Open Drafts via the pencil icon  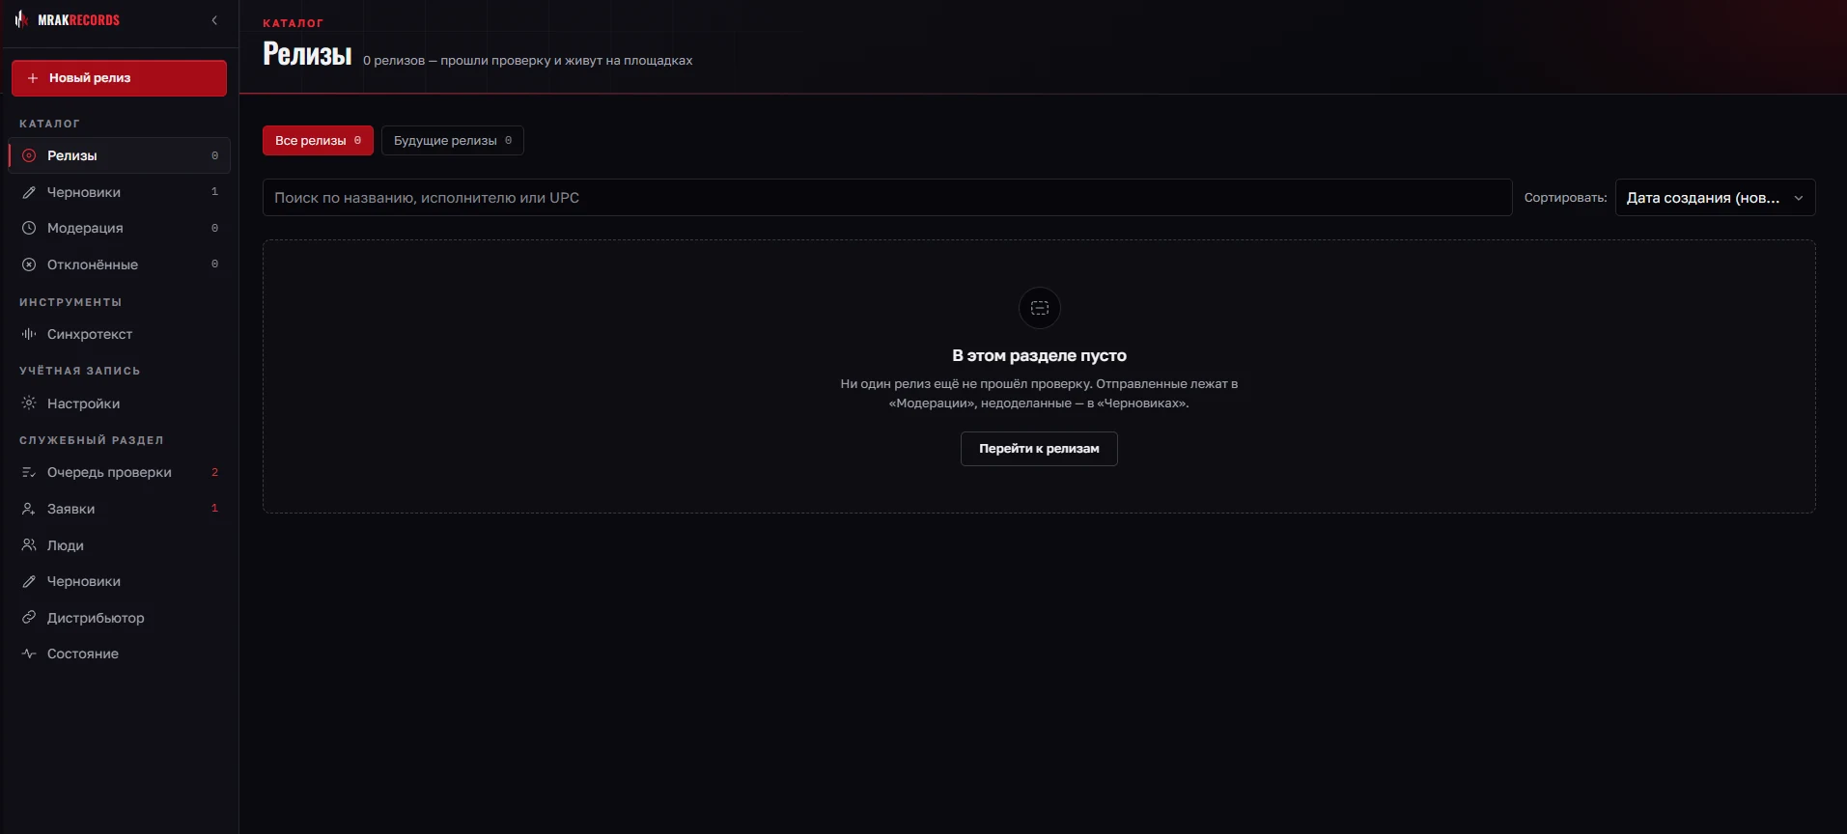(29, 192)
